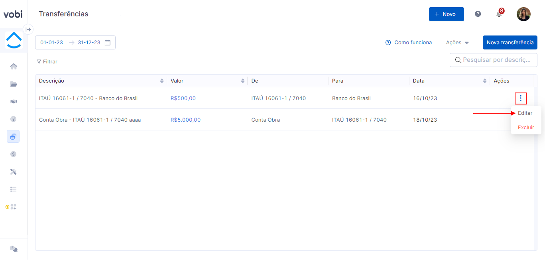Click Banco do Brasil in Para column
This screenshot has height=260, width=545.
point(351,98)
